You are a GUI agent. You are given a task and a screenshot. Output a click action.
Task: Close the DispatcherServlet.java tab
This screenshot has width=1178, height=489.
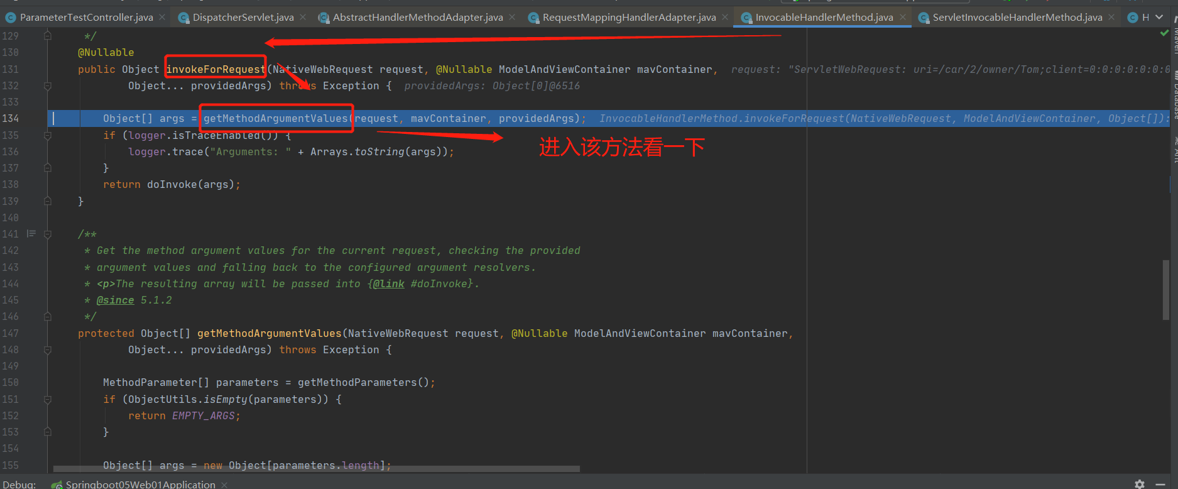tap(303, 17)
